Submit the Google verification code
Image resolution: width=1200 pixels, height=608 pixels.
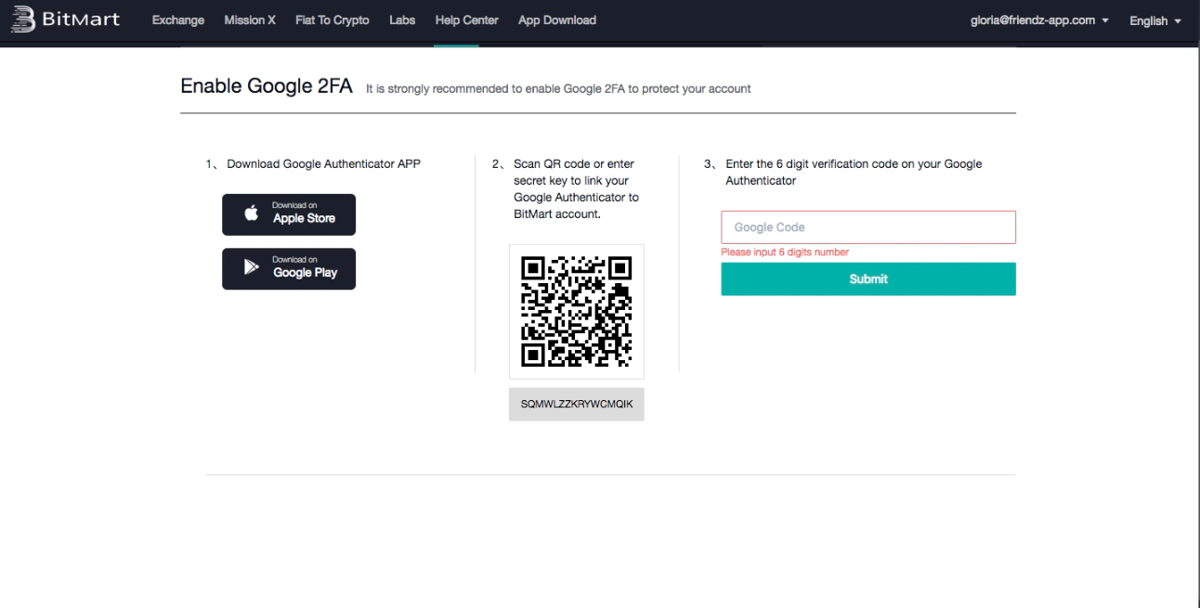867,278
